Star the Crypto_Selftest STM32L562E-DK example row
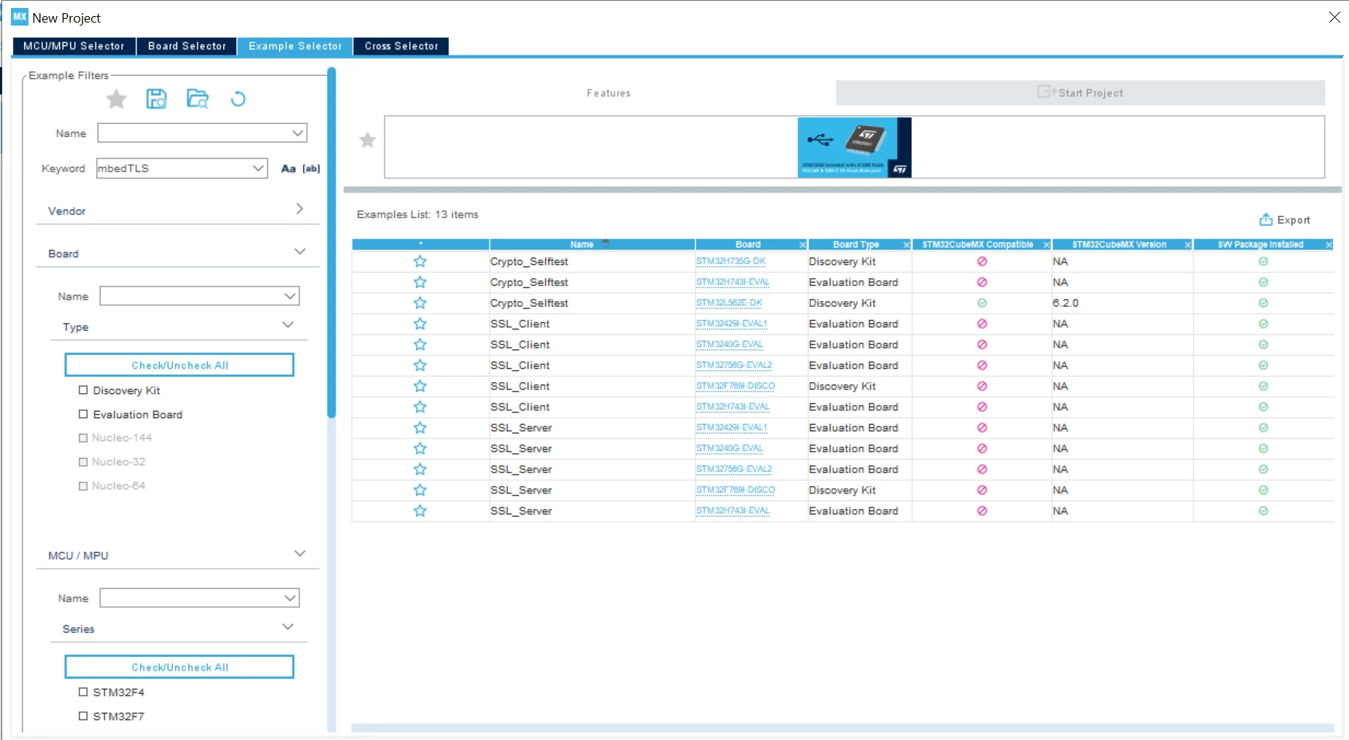The width and height of the screenshot is (1349, 740). pyautogui.click(x=420, y=303)
